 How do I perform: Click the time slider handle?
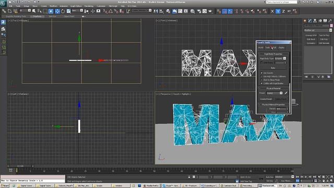20,166
